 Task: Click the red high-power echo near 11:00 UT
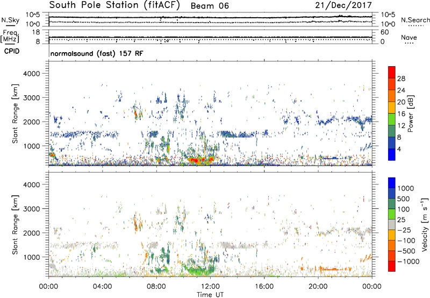(x=195, y=160)
